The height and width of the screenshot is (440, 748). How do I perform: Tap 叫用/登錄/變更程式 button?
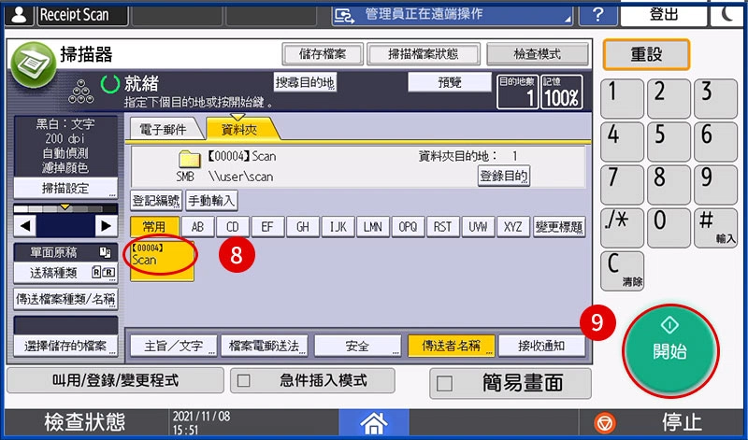(x=115, y=380)
